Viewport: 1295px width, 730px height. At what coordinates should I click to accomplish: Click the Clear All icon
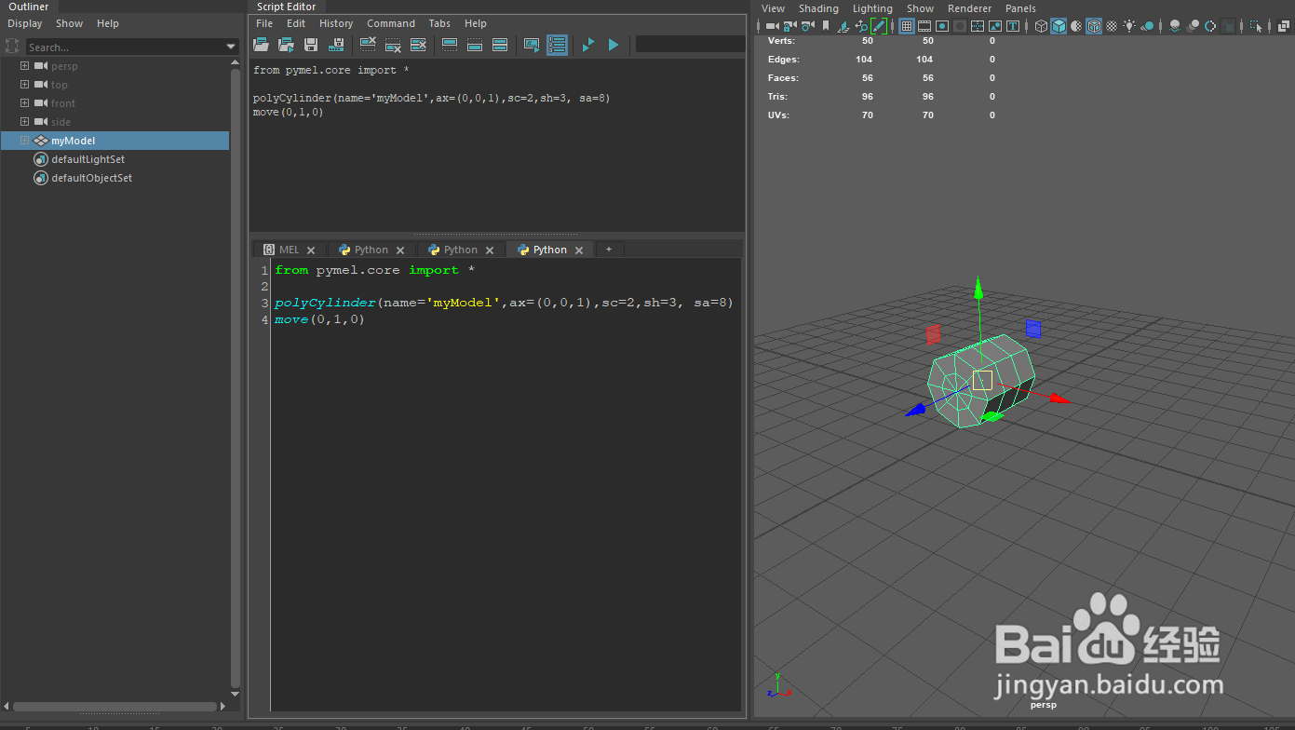418,44
